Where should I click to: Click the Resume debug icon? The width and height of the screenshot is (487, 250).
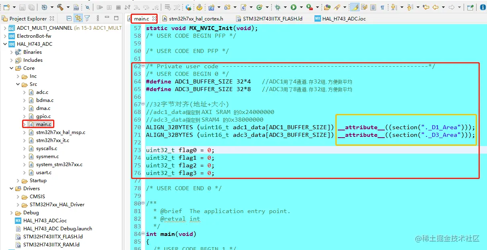point(99,7)
